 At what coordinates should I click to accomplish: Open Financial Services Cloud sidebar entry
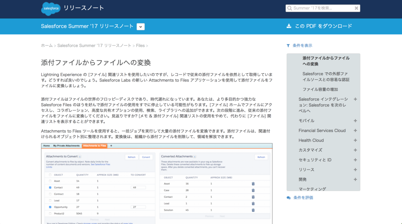[322, 131]
